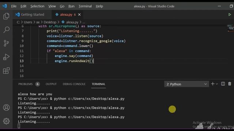Switch to the Output panel tab
234x131 pixels.
pyautogui.click(x=51, y=84)
